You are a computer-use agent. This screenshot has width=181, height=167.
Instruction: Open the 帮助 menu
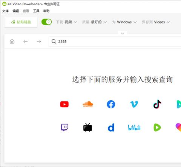tap(46, 11)
